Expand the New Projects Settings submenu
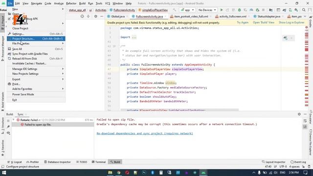313x176 pixels. pyautogui.click(x=36, y=74)
